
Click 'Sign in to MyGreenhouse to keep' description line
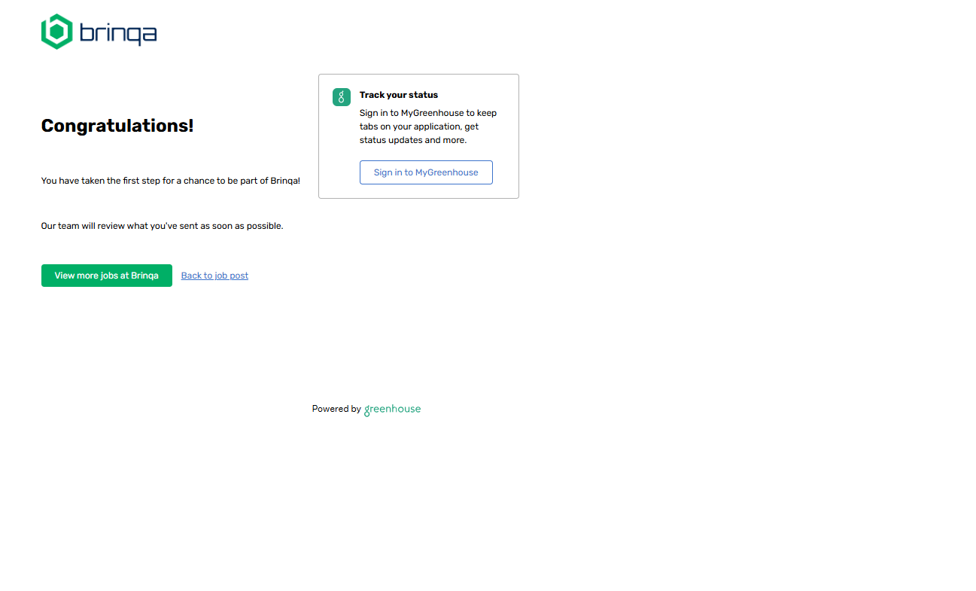click(x=427, y=113)
